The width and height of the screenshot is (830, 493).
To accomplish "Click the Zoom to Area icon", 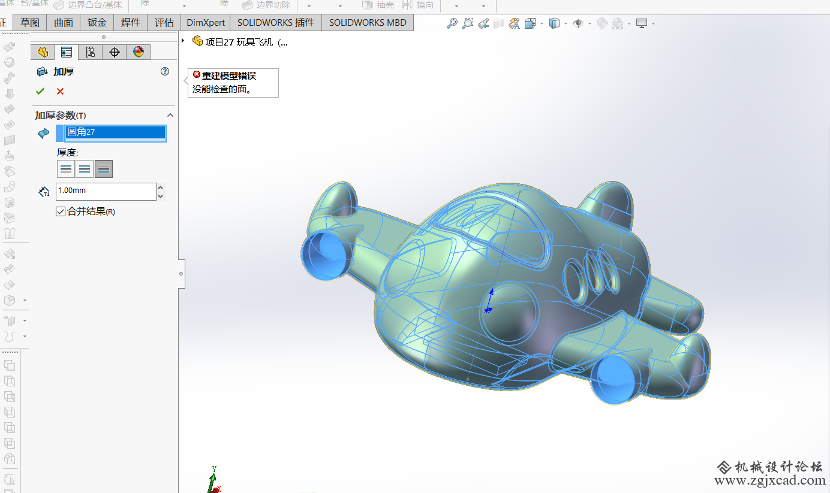I will coord(468,23).
